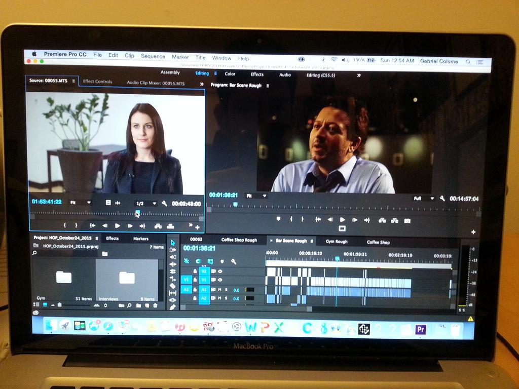Solo the A2 audio track
Viewport: 519px width, 389px height.
[226, 298]
